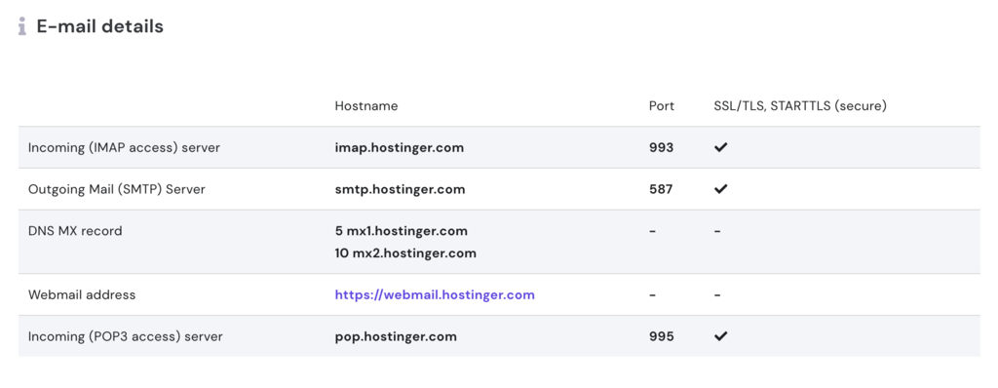Click the 10 mx2.hostinger.com MX record

pos(405,252)
